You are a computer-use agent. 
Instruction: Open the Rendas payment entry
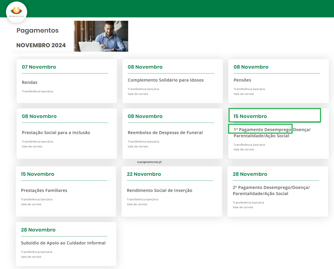(30, 83)
